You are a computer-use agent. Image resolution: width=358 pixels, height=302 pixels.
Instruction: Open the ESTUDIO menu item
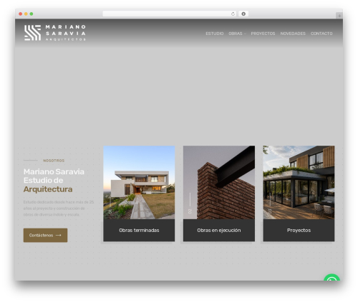click(x=215, y=34)
